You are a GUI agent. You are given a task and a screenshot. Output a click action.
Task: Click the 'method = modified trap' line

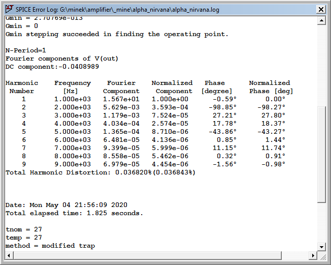[50, 246]
